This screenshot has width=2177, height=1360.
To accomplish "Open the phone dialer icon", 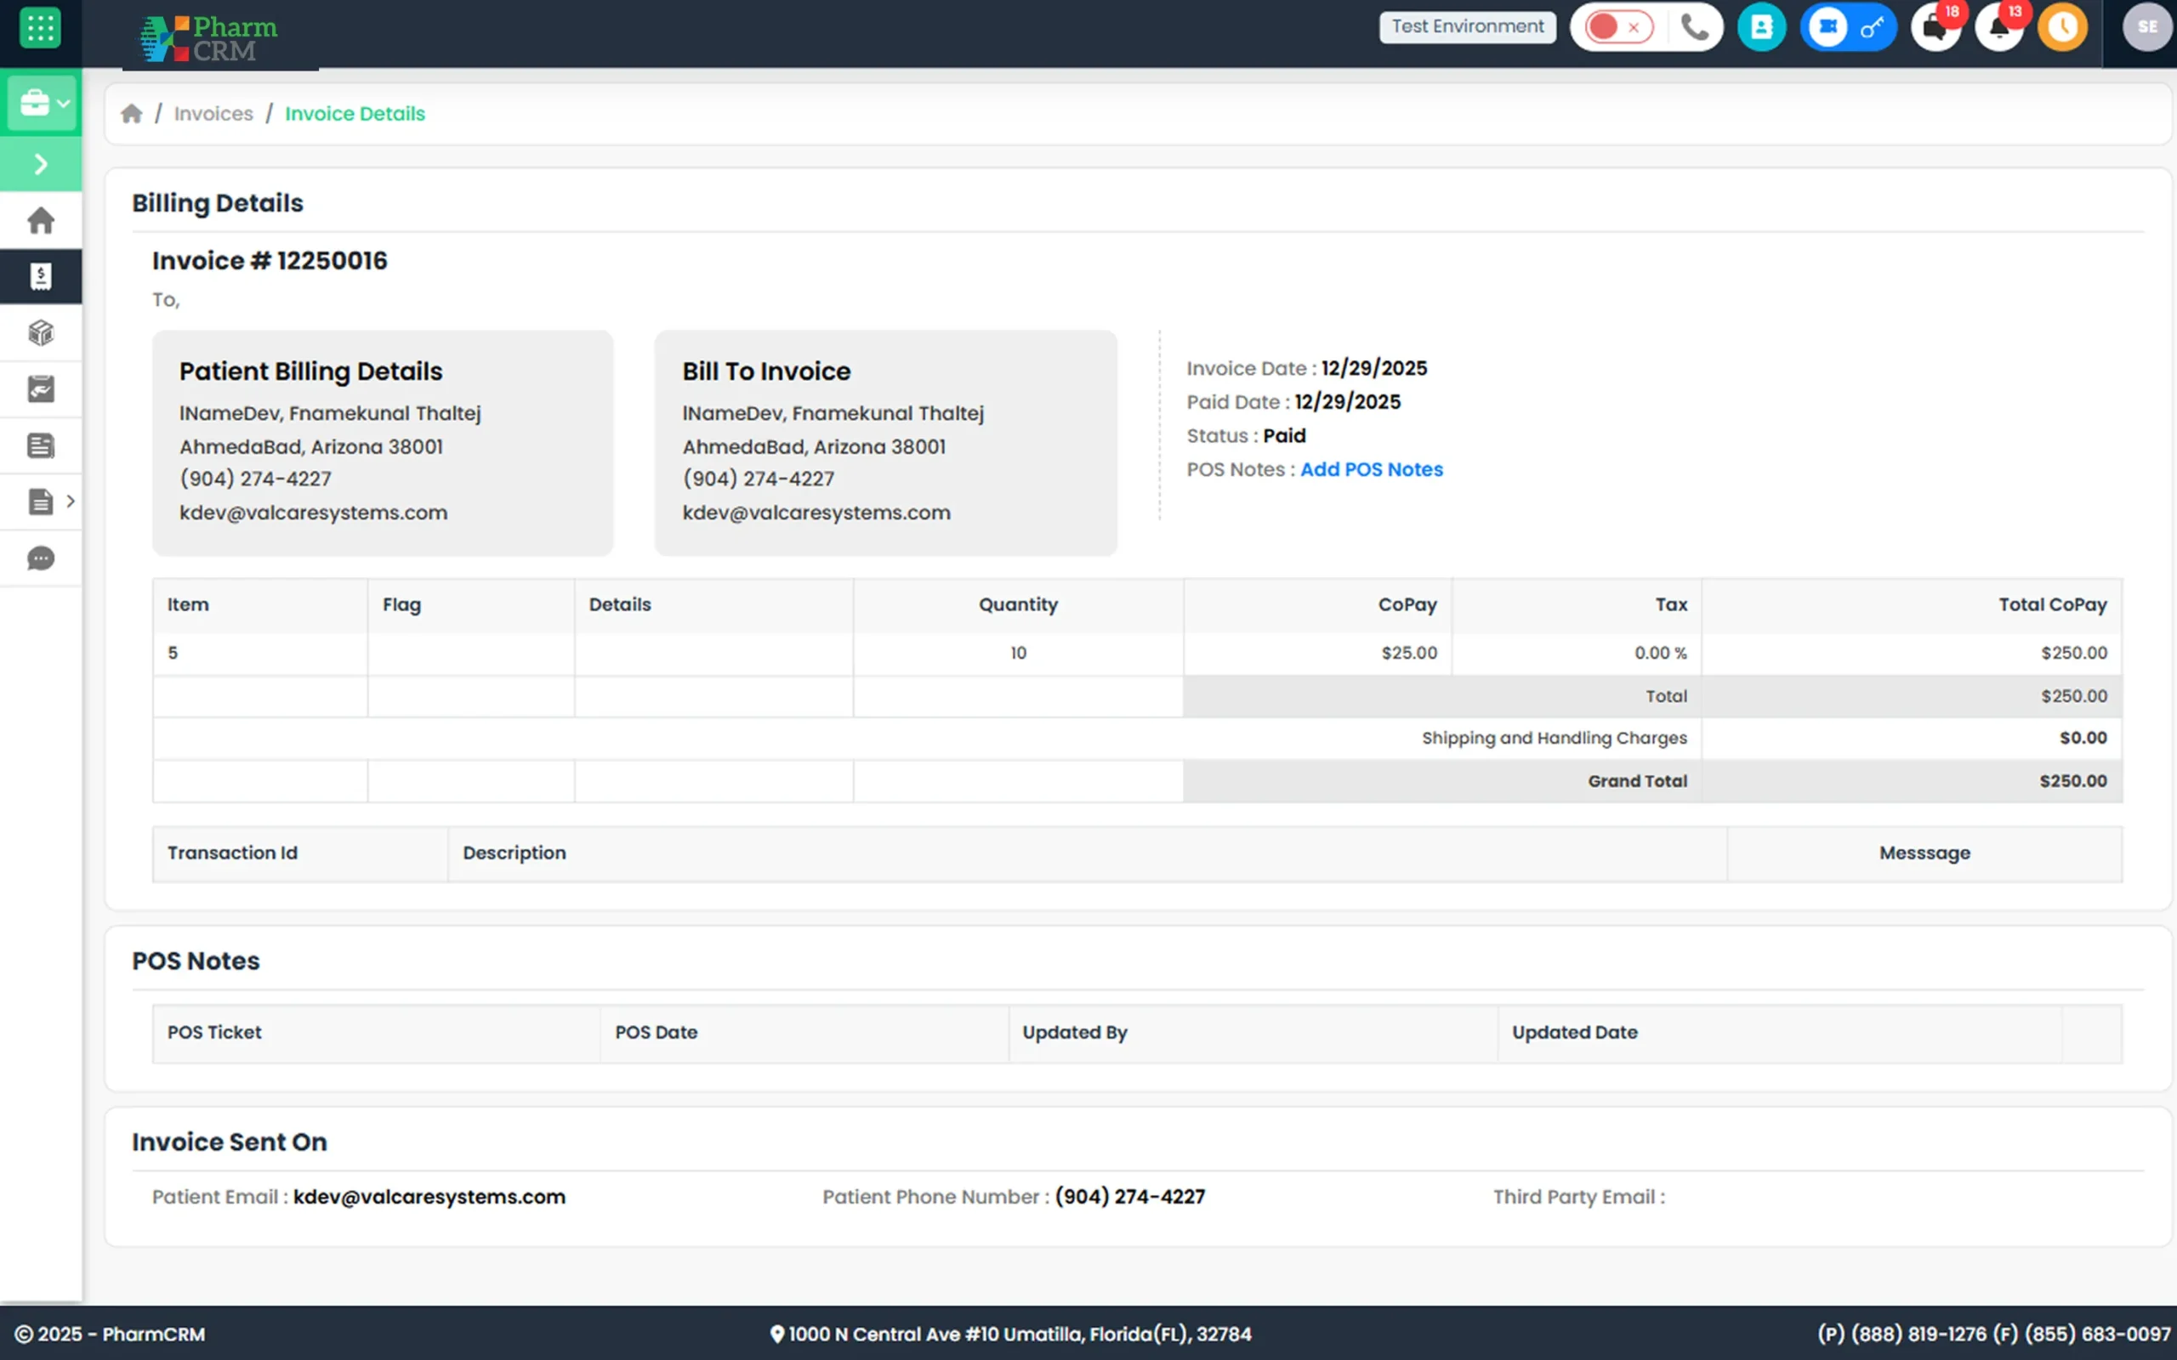I will (x=1695, y=27).
